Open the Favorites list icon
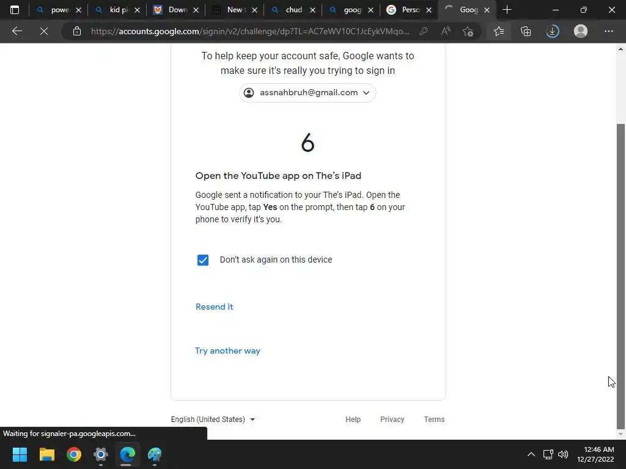Screen dimensions: 626x469 (499, 31)
